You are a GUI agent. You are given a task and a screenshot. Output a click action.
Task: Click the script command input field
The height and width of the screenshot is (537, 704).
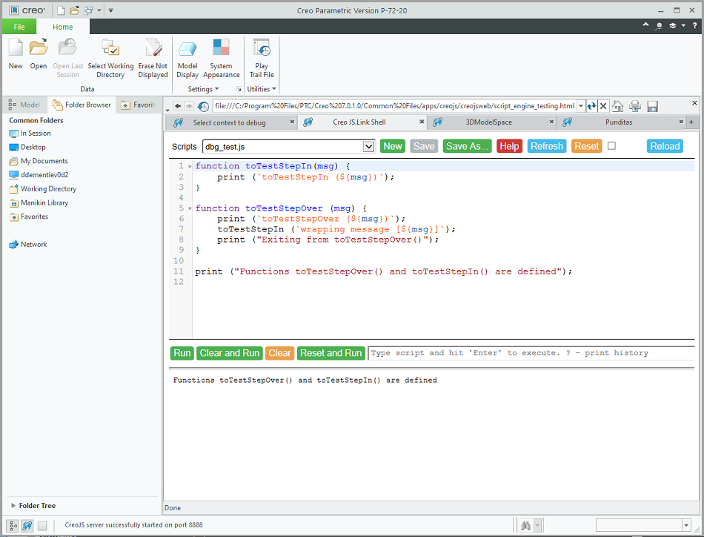click(x=530, y=353)
